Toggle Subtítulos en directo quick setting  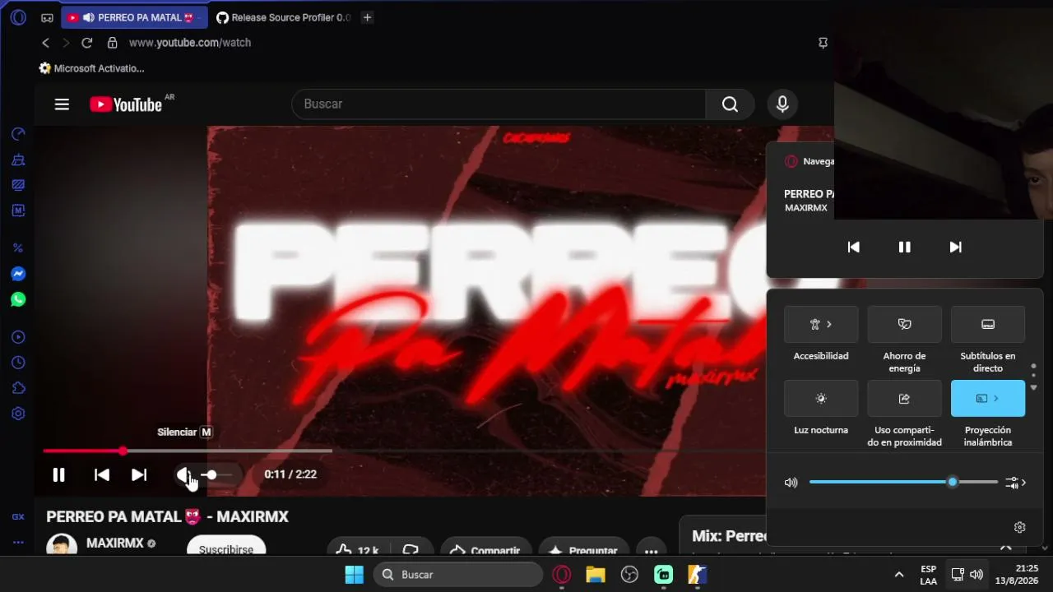988,324
